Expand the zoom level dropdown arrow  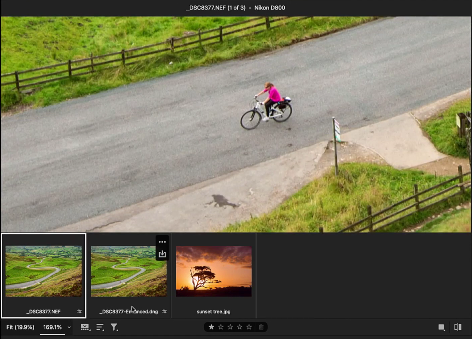click(x=69, y=327)
